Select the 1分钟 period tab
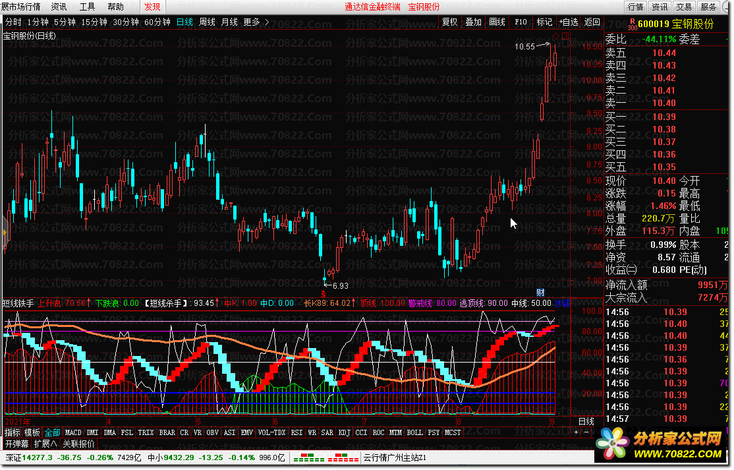 38,22
